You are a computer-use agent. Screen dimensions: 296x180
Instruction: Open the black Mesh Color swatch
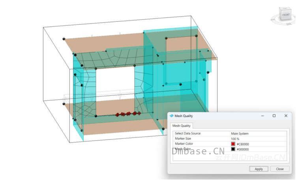point(233,149)
